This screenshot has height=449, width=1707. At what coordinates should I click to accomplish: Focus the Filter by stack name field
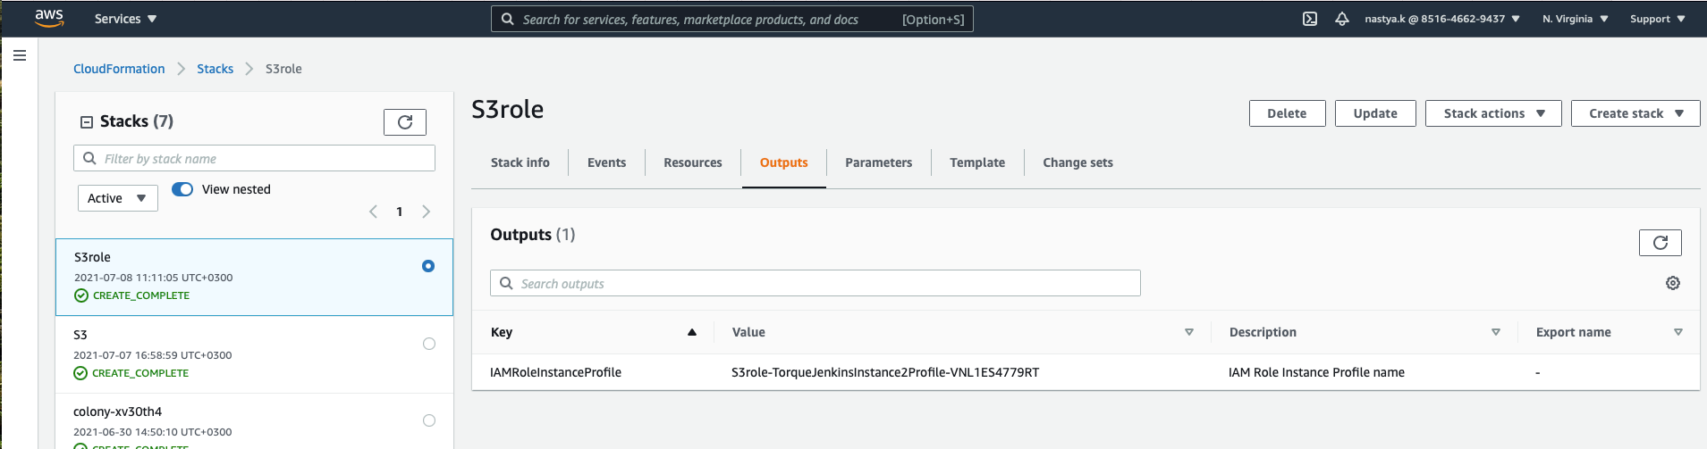[254, 158]
